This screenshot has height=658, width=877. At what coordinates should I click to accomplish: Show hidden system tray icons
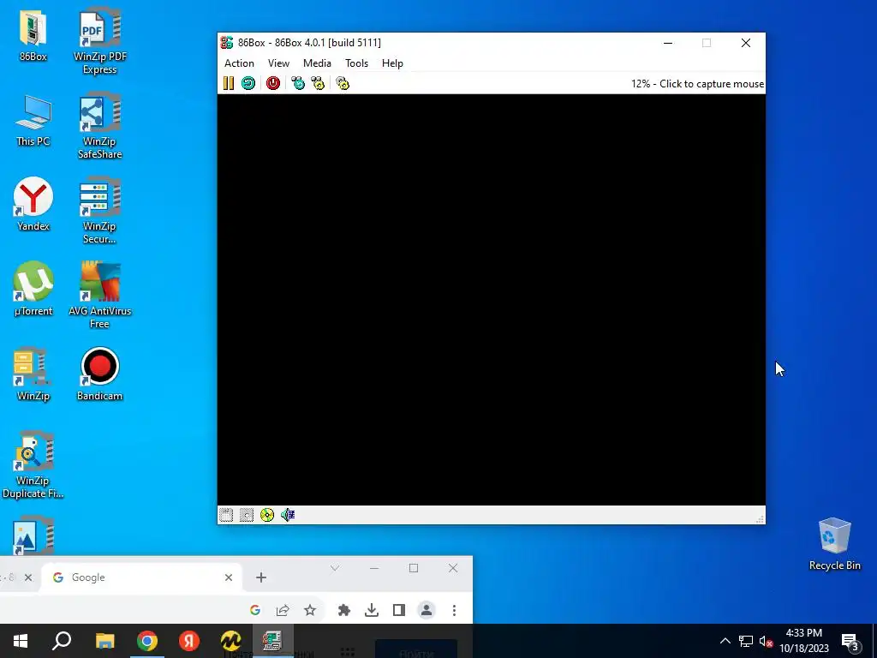(x=725, y=641)
